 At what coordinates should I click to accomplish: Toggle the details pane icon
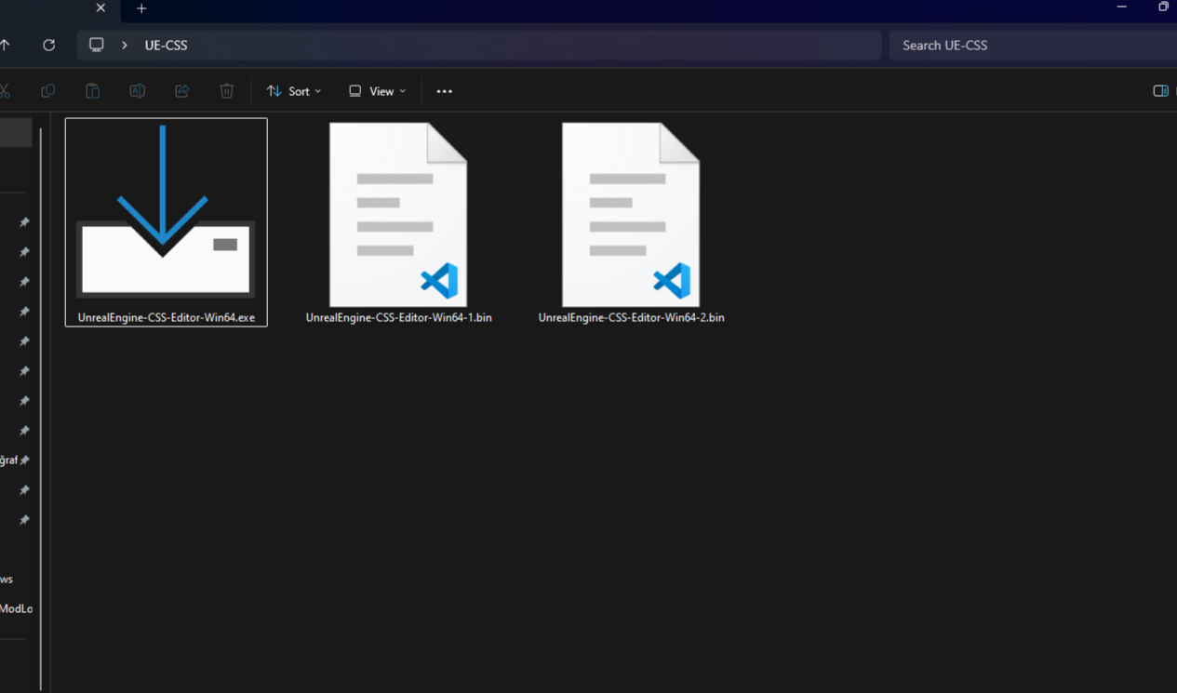(1160, 91)
